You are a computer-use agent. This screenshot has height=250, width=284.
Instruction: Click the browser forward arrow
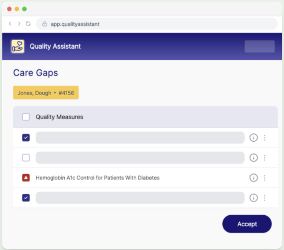(x=19, y=24)
